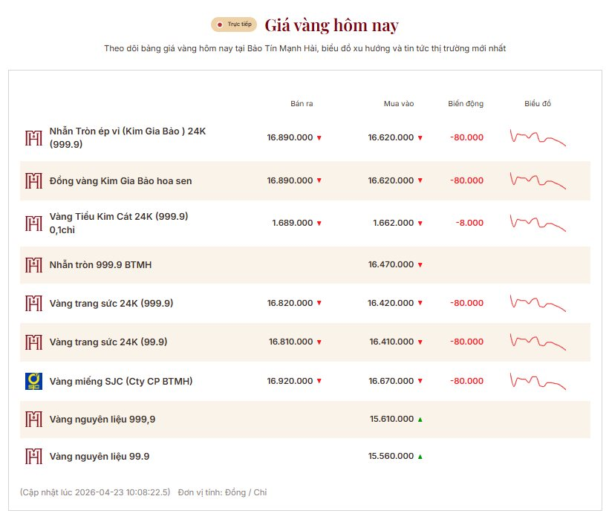Click the logo icon beside Nhẫn tròn 999.9 BTMH
This screenshot has height=525, width=609.
[x=33, y=264]
